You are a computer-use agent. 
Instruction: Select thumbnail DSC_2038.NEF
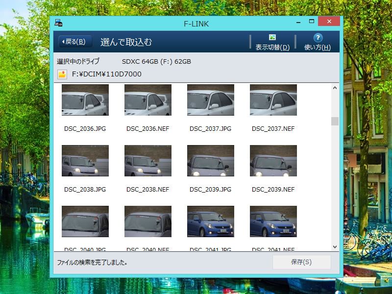point(147,161)
